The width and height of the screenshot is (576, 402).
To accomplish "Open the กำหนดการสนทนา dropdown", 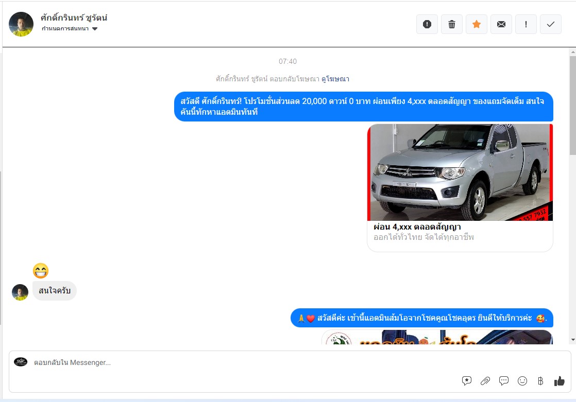I will (70, 29).
